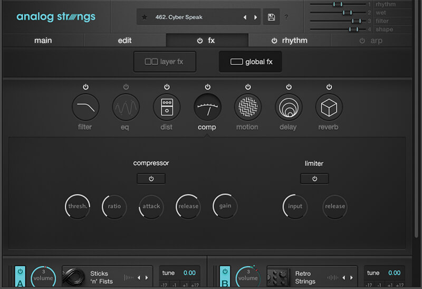Image resolution: width=422 pixels, height=289 pixels.
Task: Select the global fx button
Action: pyautogui.click(x=251, y=62)
